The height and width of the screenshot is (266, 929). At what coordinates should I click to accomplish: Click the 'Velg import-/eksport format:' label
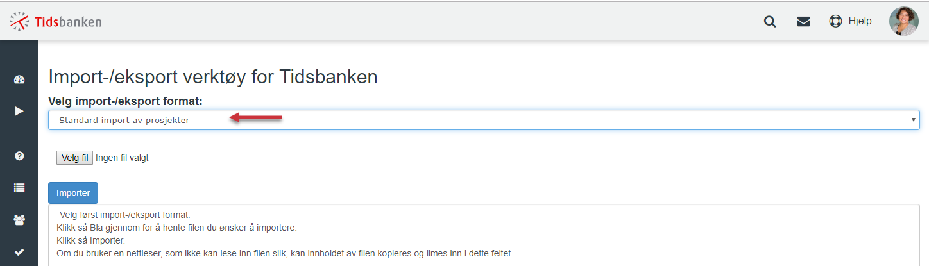click(126, 101)
